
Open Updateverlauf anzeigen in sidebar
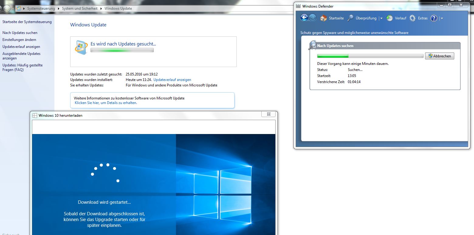click(21, 47)
